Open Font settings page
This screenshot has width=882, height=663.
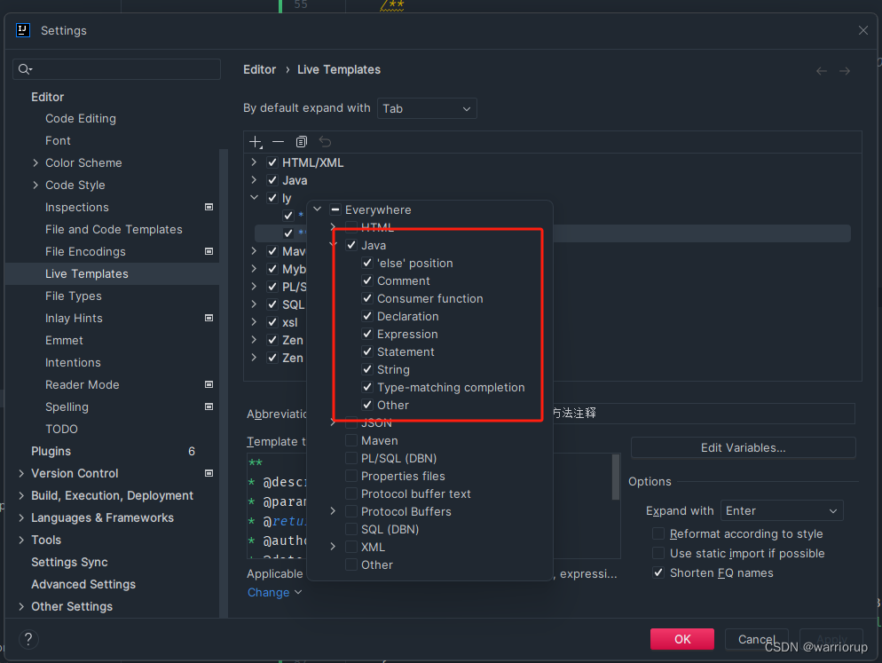(58, 141)
